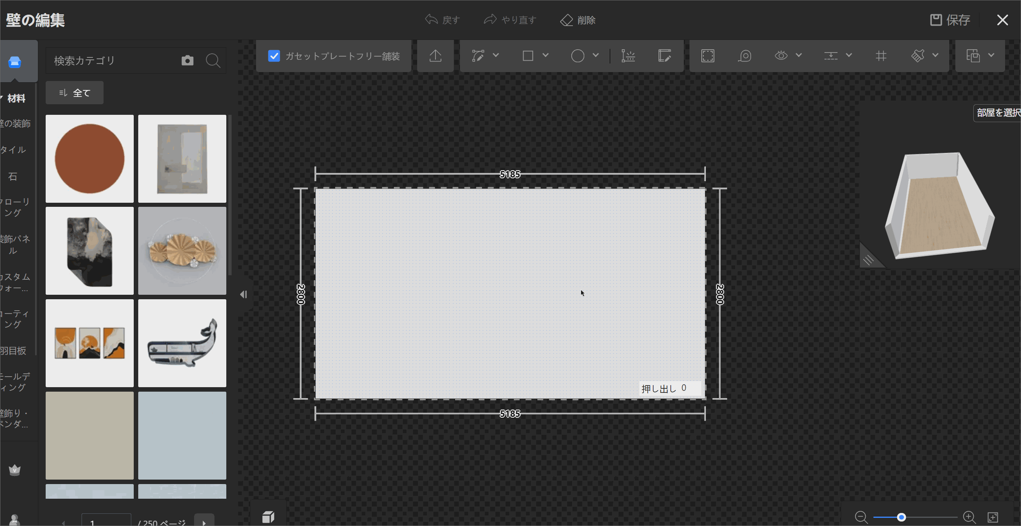Click the zoom out magnifier icon
1021x526 pixels.
861,517
